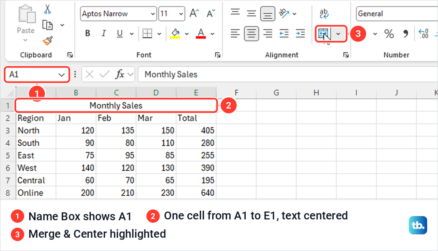Open the Font settings dialog launcher
438x251 pixels.
point(218,55)
